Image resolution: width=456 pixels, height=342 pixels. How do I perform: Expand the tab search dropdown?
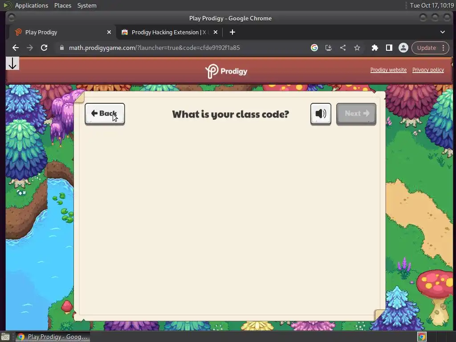point(442,32)
